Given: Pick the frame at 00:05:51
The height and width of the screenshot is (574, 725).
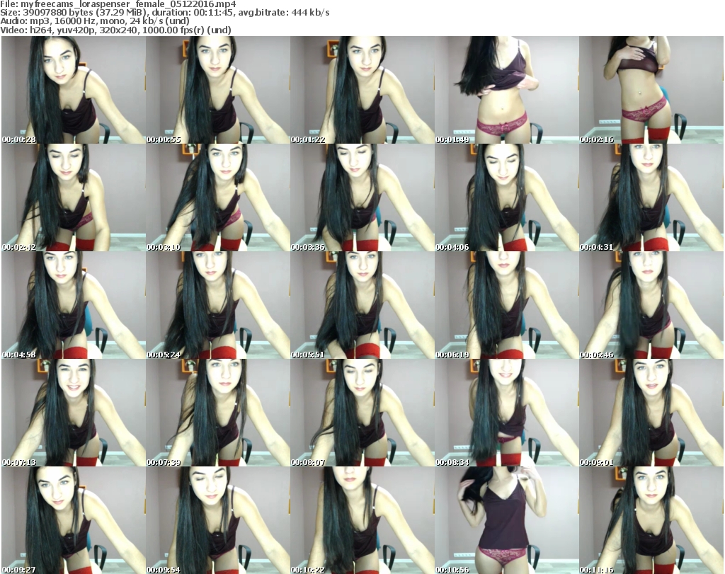Looking at the screenshot, I should 362,306.
